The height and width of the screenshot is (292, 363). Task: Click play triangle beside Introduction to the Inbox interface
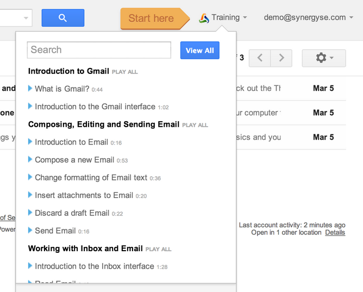click(30, 266)
